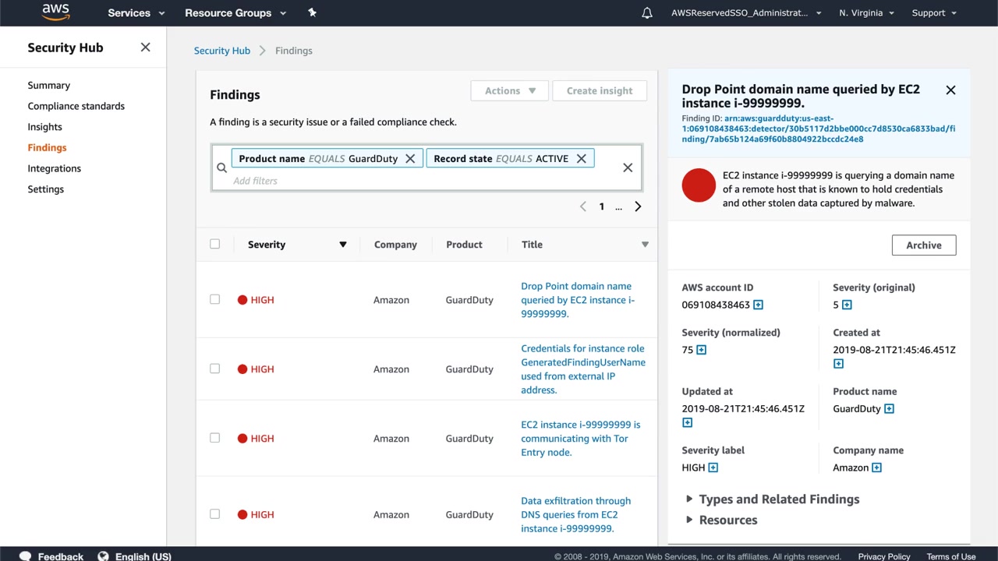The height and width of the screenshot is (561, 998).
Task: Close the Security Hub sidebar
Action: 145,48
